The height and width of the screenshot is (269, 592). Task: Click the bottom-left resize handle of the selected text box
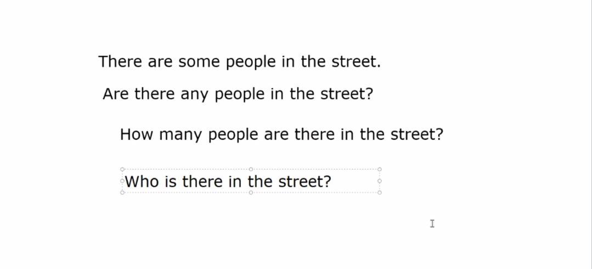(x=122, y=193)
